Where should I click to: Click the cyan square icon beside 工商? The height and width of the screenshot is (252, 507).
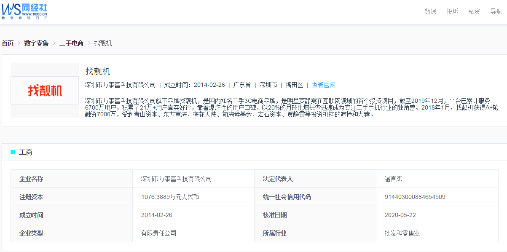13,152
